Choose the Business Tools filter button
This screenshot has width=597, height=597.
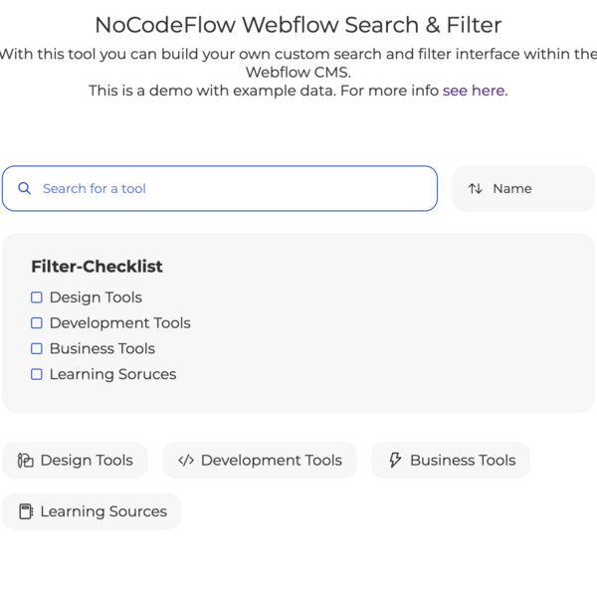(x=451, y=460)
